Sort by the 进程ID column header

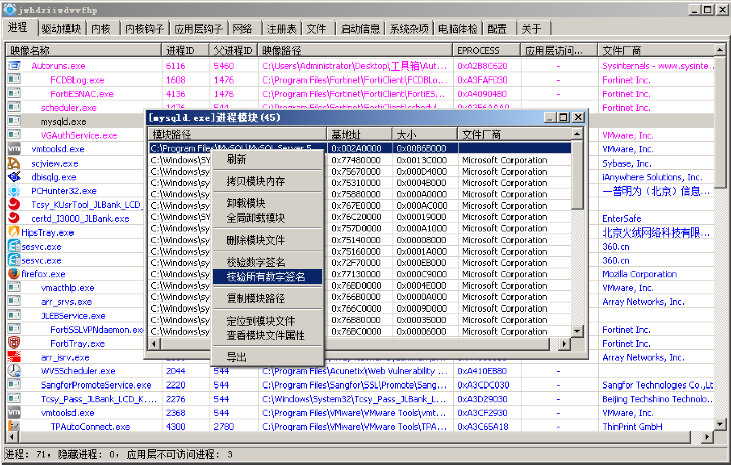coord(185,50)
